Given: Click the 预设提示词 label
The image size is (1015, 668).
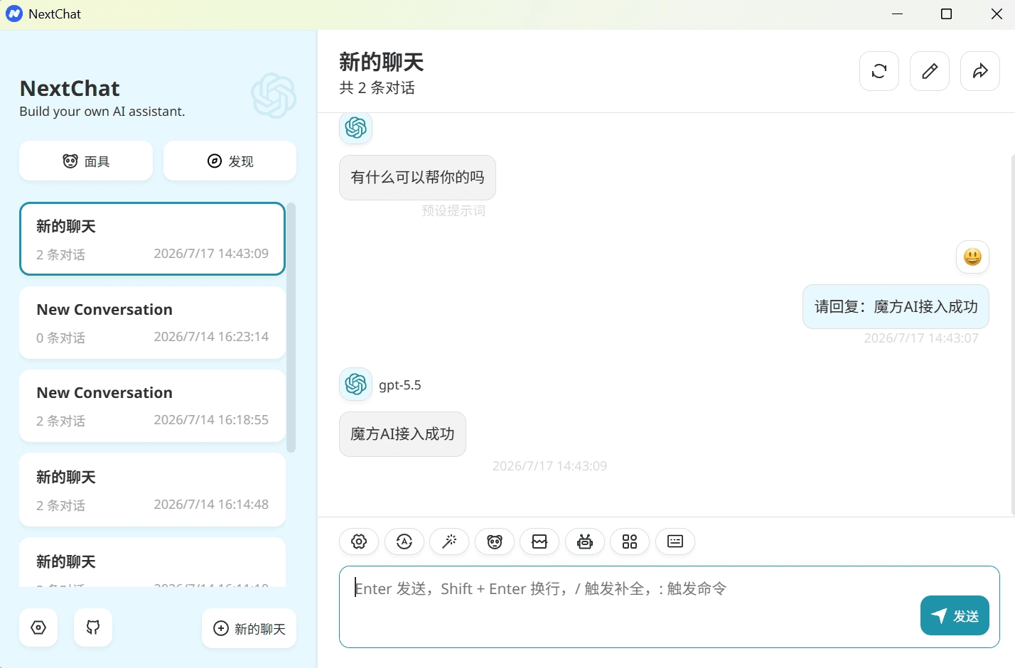Looking at the screenshot, I should click(x=453, y=211).
